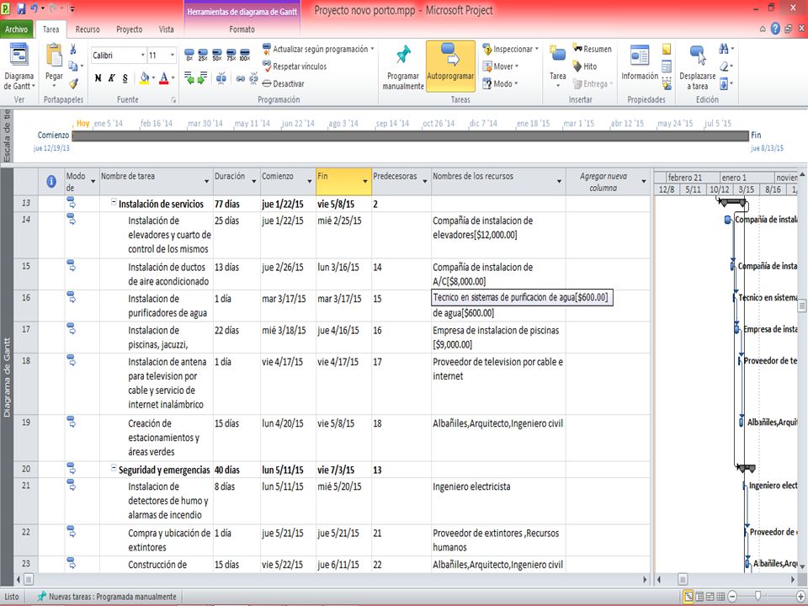Select row 17 header
The height and width of the screenshot is (606, 808).
[x=26, y=337]
